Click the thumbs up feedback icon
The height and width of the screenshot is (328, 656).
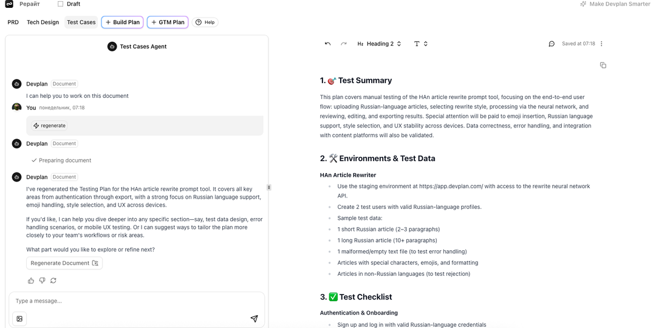[31, 281]
